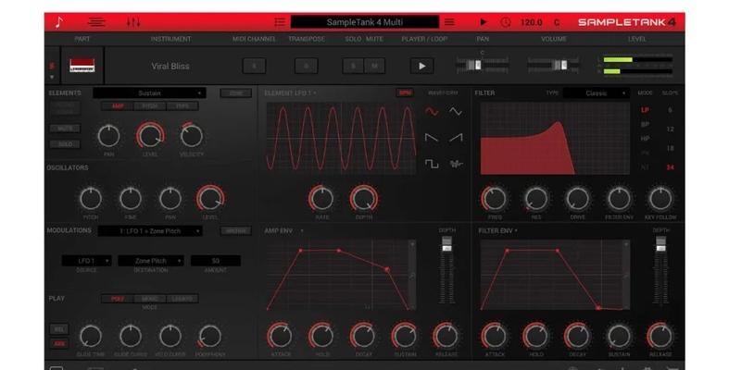This screenshot has height=370, width=729.
Task: Open the Filter Type Classic dropdown
Action: tap(596, 92)
